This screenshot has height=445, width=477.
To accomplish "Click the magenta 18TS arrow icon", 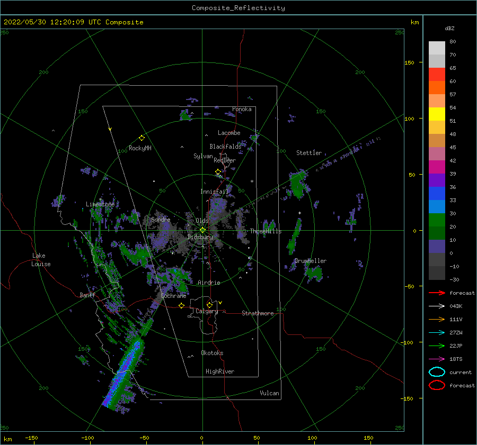I will tap(437, 359).
